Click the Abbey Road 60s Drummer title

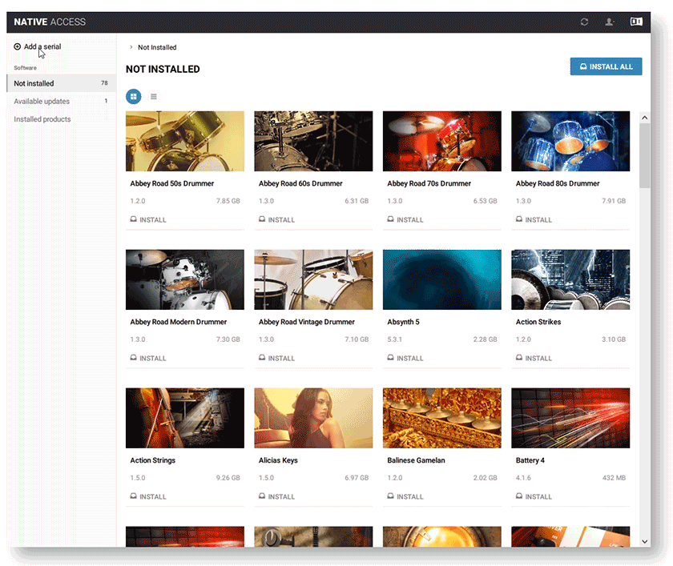(300, 183)
